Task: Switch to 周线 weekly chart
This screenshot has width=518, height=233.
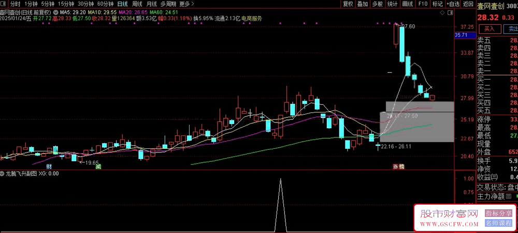Action: pos(137,4)
